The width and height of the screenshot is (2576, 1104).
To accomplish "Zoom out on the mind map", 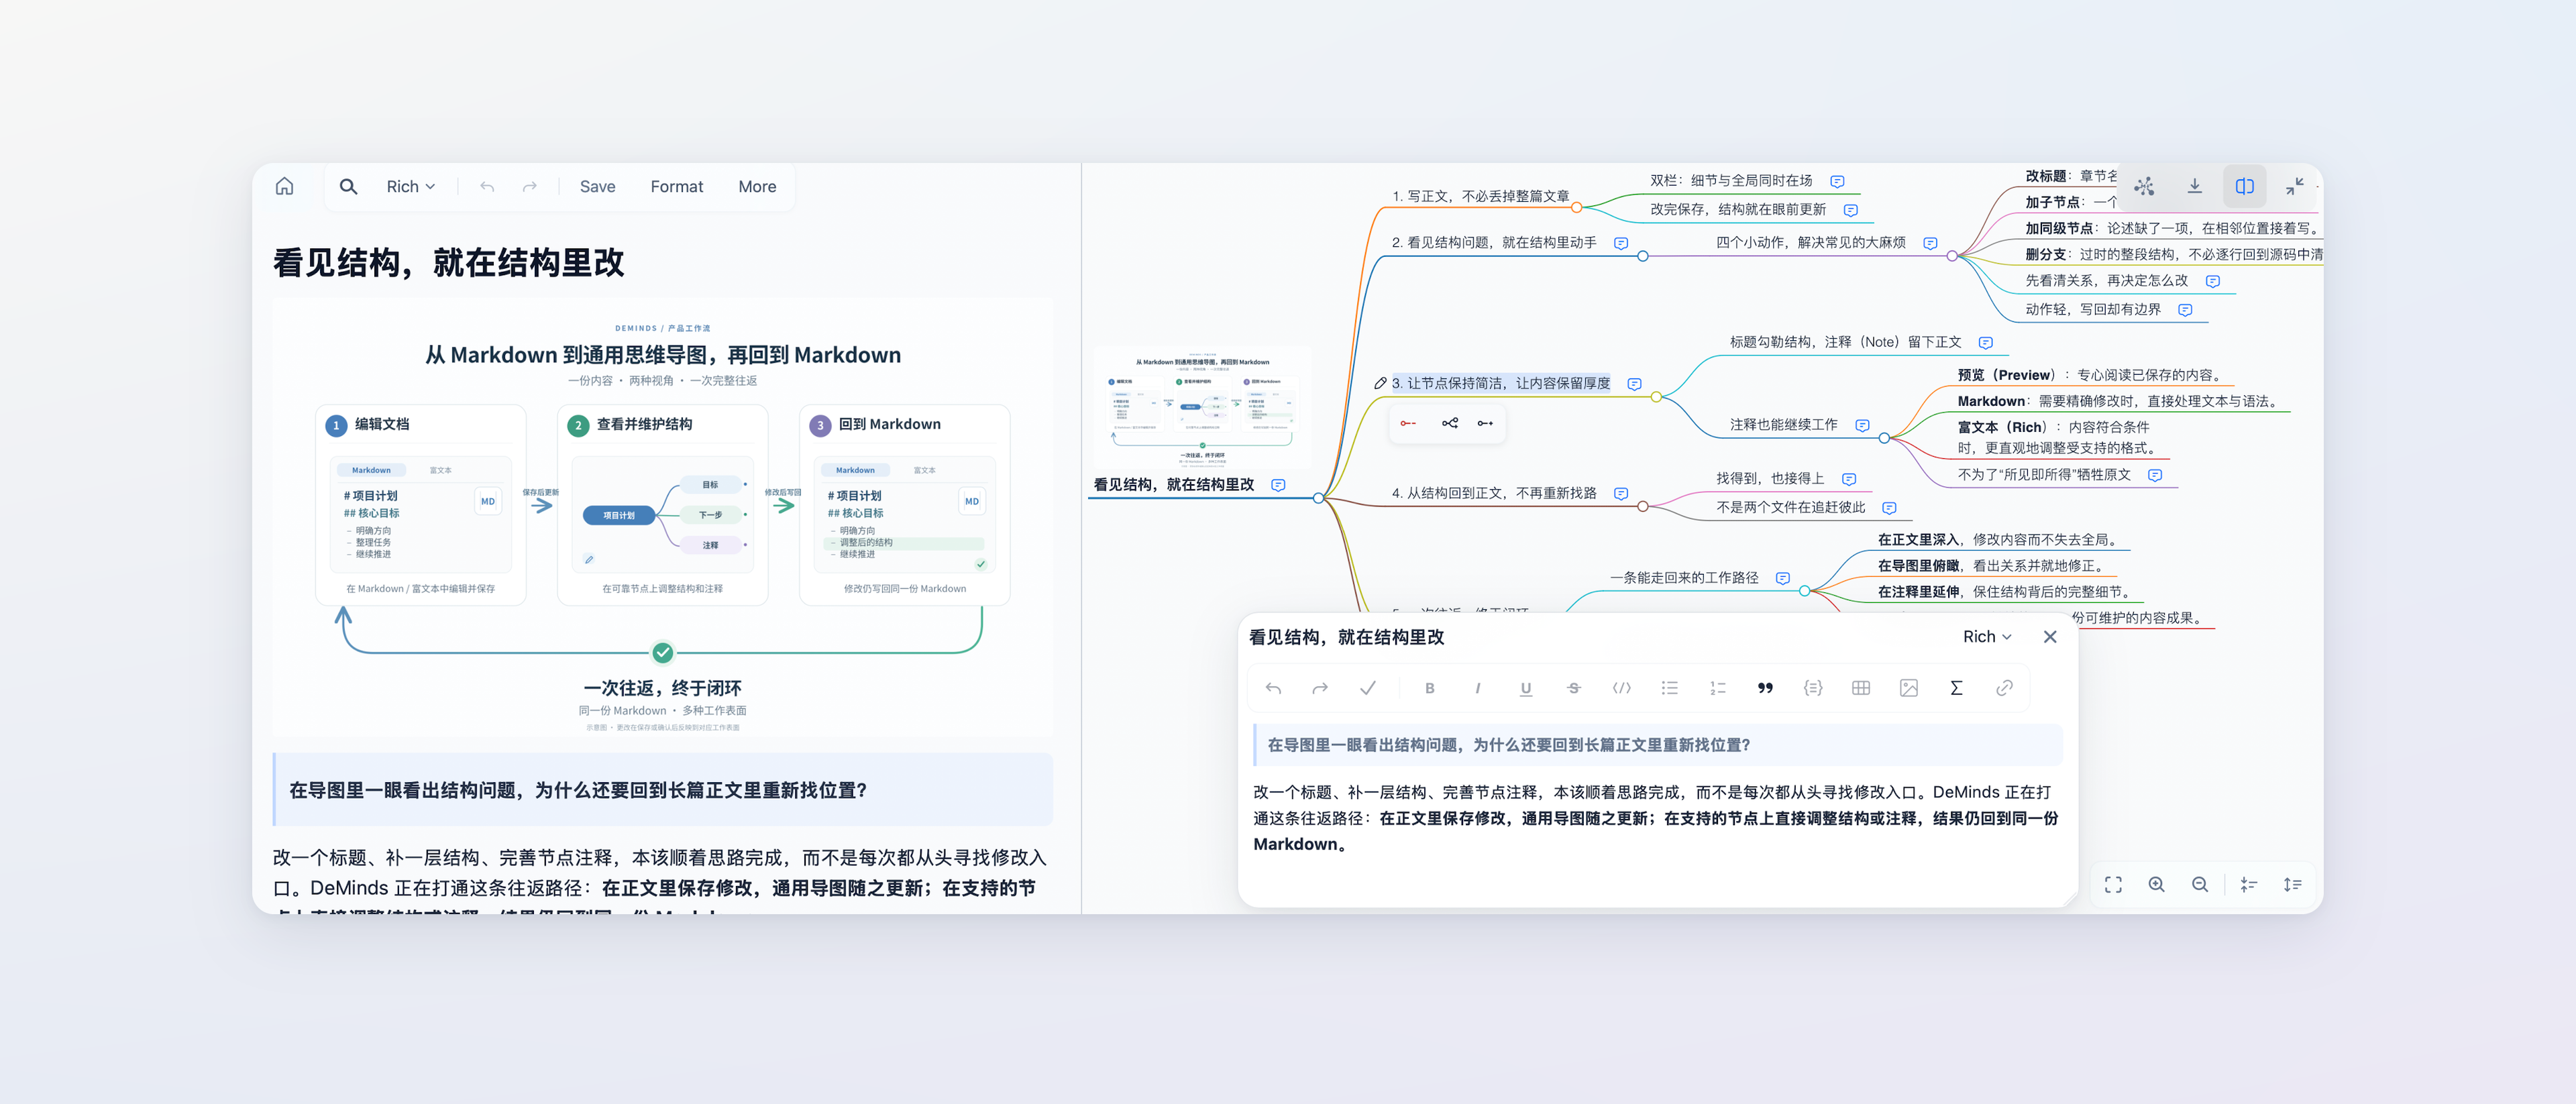I will pos(2200,885).
